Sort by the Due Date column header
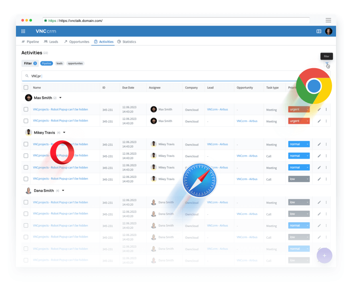Image resolution: width=352 pixels, height=287 pixels. point(128,88)
